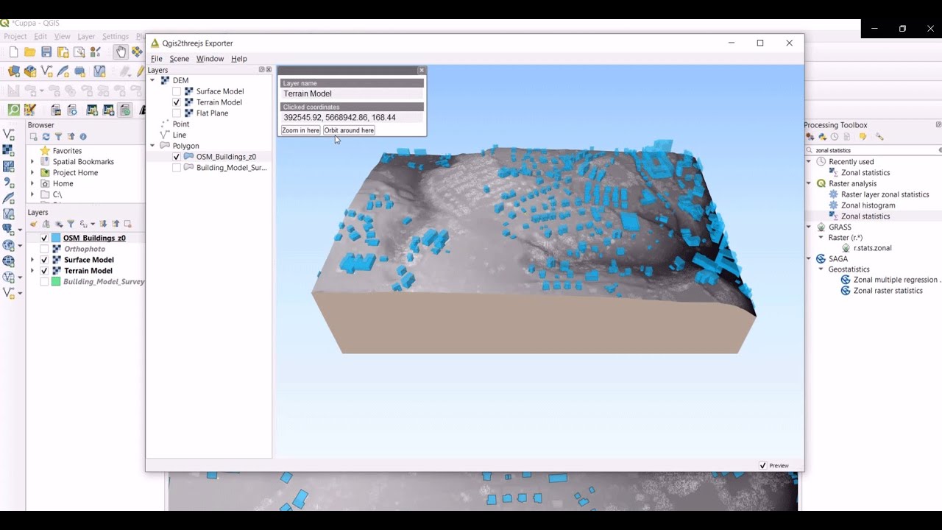Toggle OSM_Buildings_z0 visibility in QGIS Layers
This screenshot has width=942, height=530.
tap(44, 238)
